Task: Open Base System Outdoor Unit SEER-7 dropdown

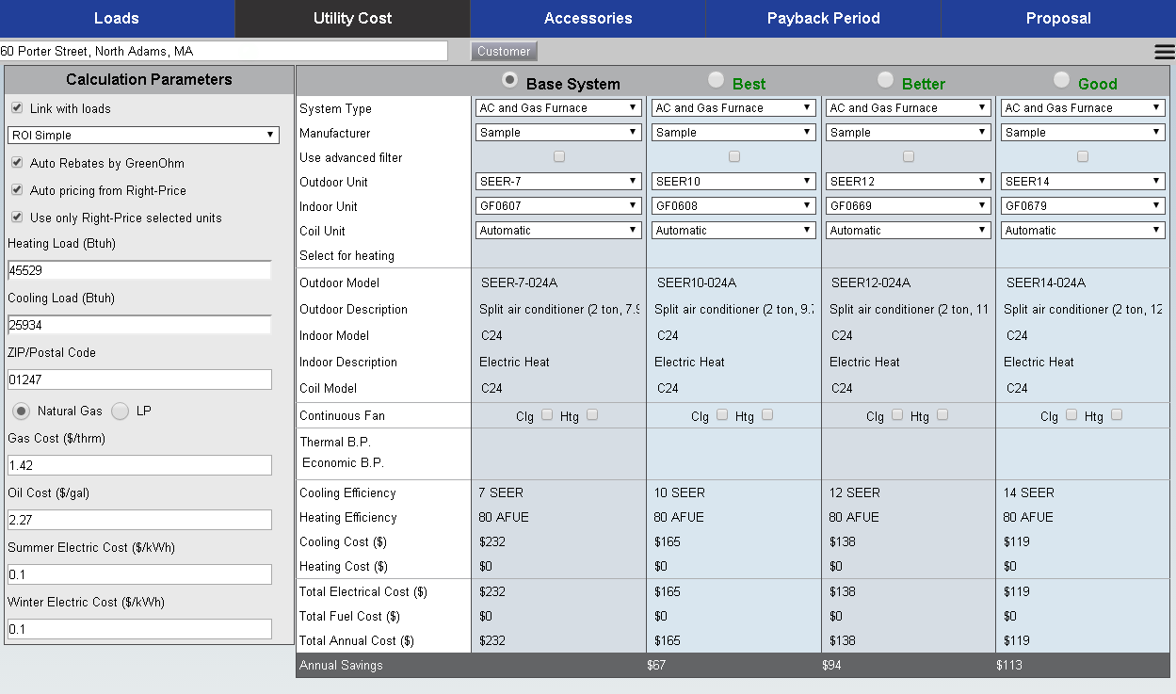Action: tap(559, 182)
